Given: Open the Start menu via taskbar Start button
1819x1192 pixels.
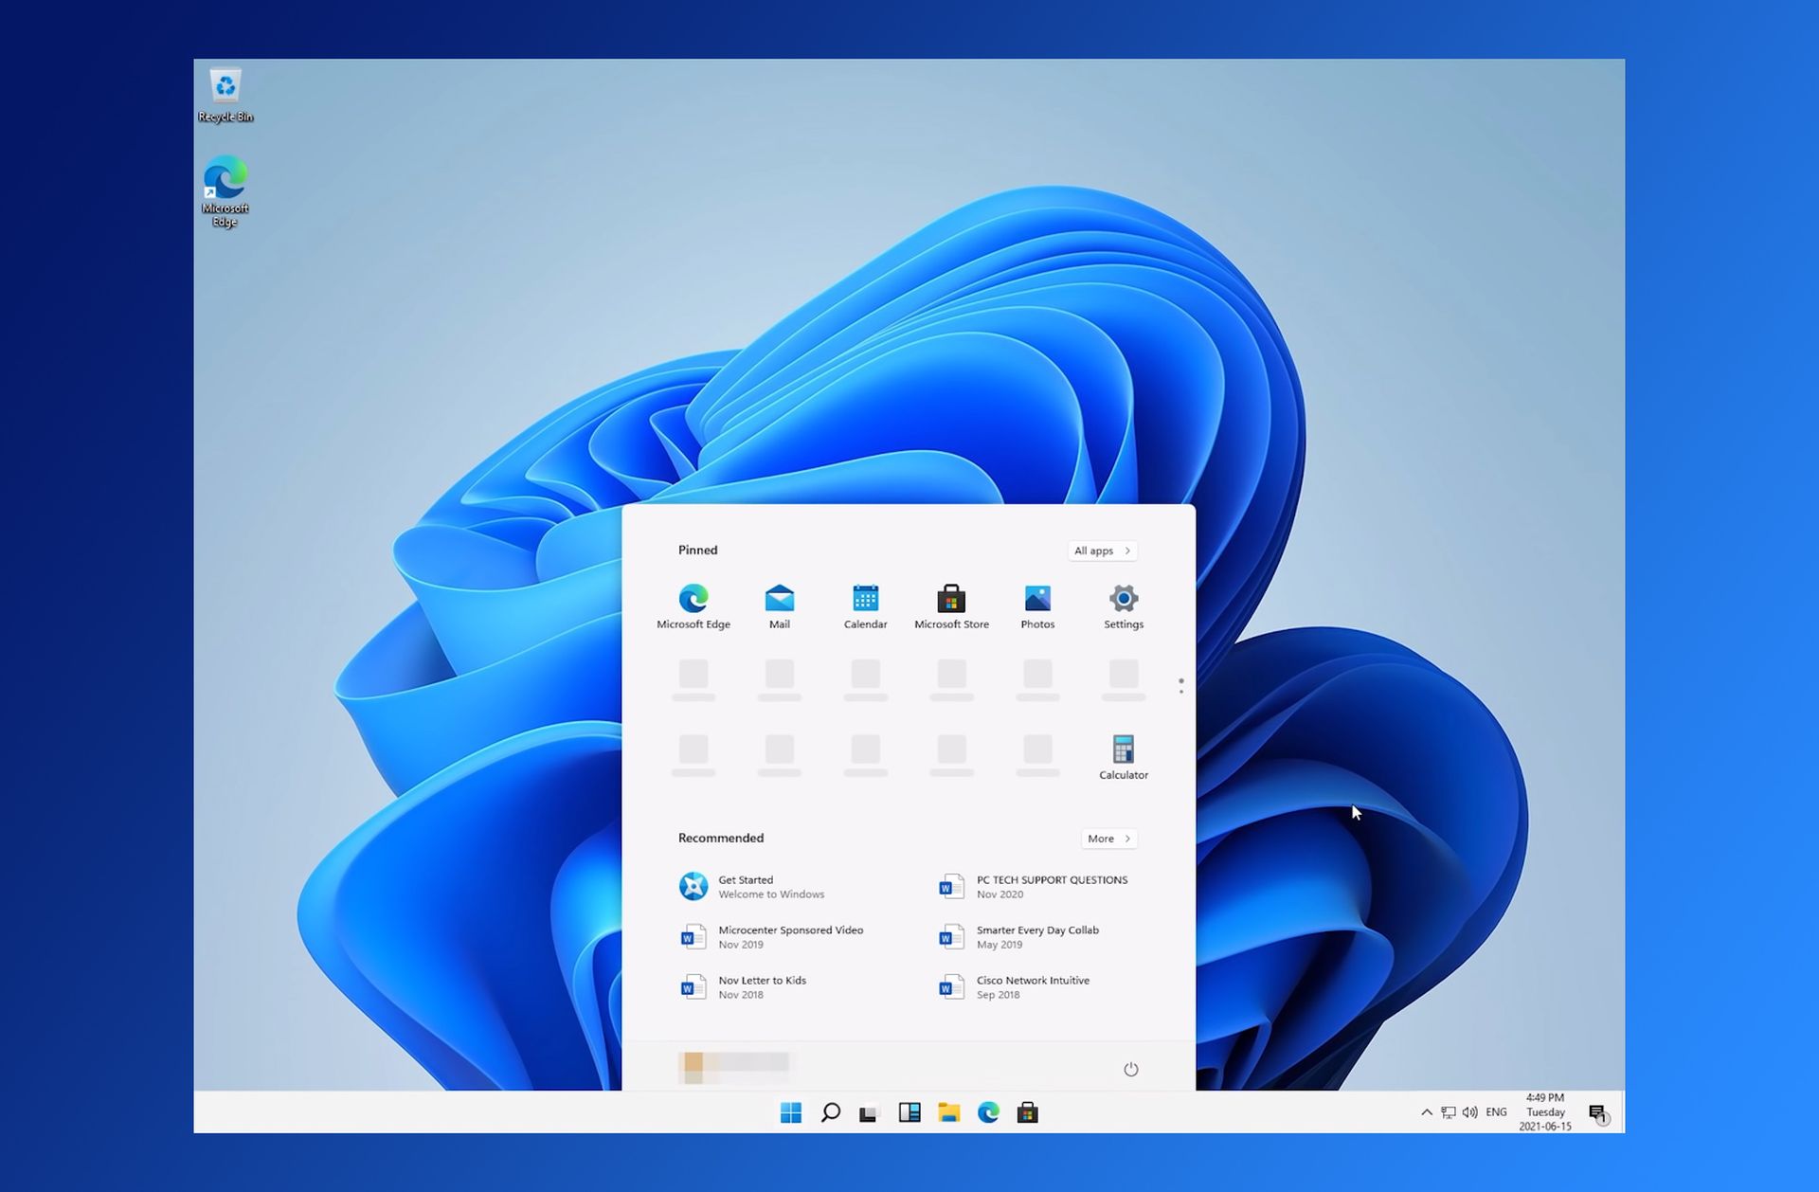Looking at the screenshot, I should [x=789, y=1112].
